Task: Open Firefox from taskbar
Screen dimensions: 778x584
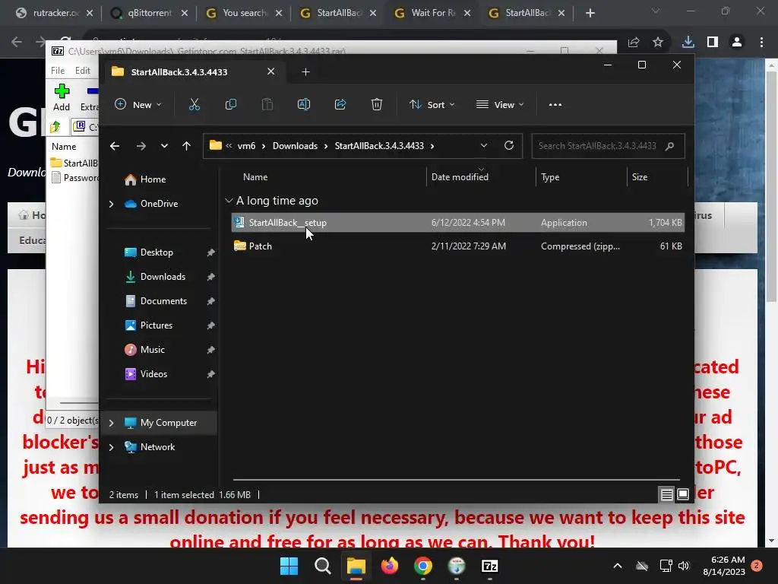Action: pos(390,566)
